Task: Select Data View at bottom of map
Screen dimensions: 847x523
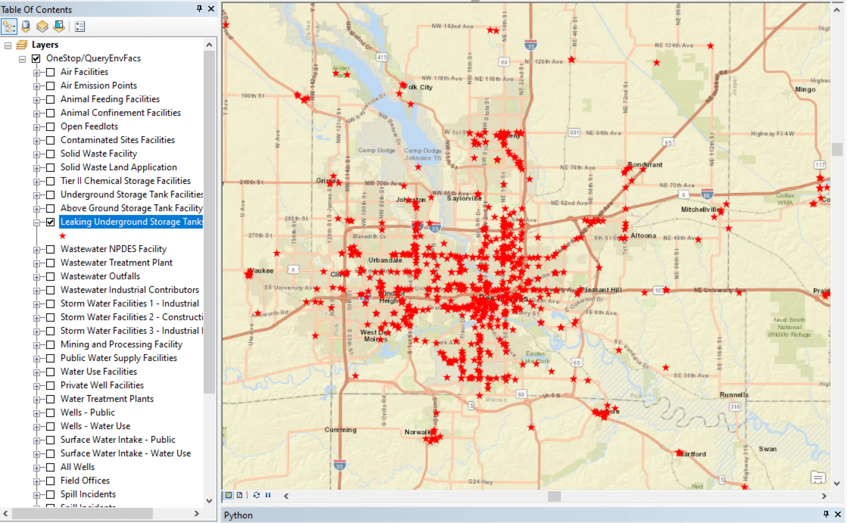Action: [x=228, y=495]
